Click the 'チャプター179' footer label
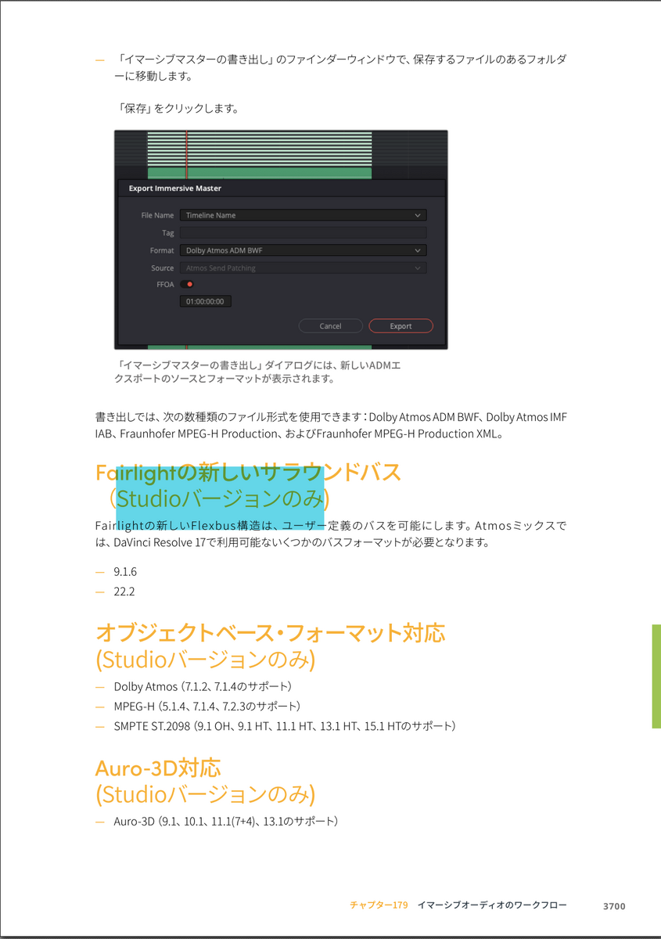Screen dimensions: 661x939 [x=379, y=905]
